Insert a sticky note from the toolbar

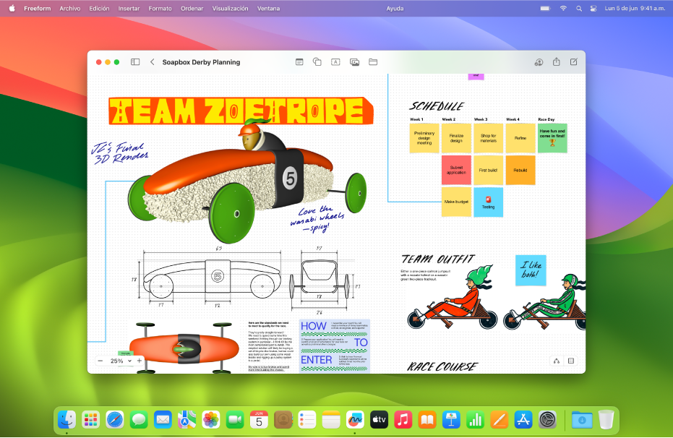pos(299,62)
